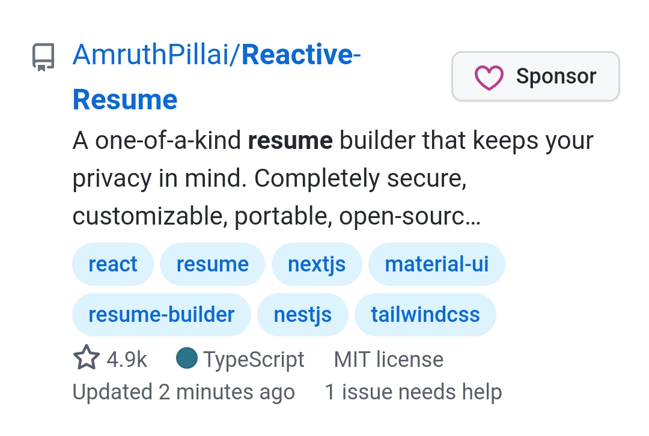The image size is (649, 436).
Task: Select the material-ui topic tag
Action: coord(437,264)
